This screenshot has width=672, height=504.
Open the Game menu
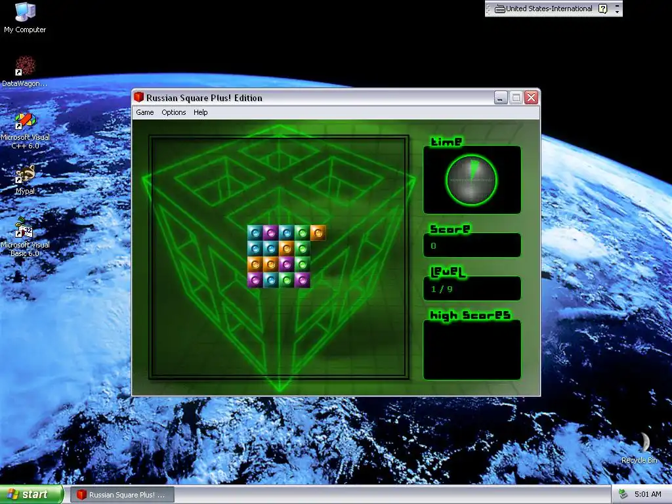click(145, 112)
